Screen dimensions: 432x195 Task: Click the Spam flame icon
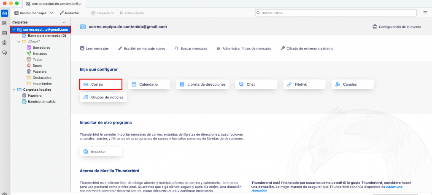tap(29, 66)
